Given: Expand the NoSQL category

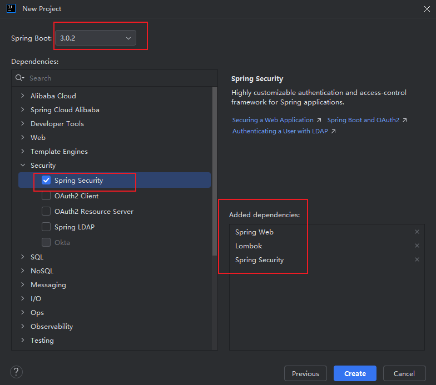Looking at the screenshot, I should coord(22,271).
